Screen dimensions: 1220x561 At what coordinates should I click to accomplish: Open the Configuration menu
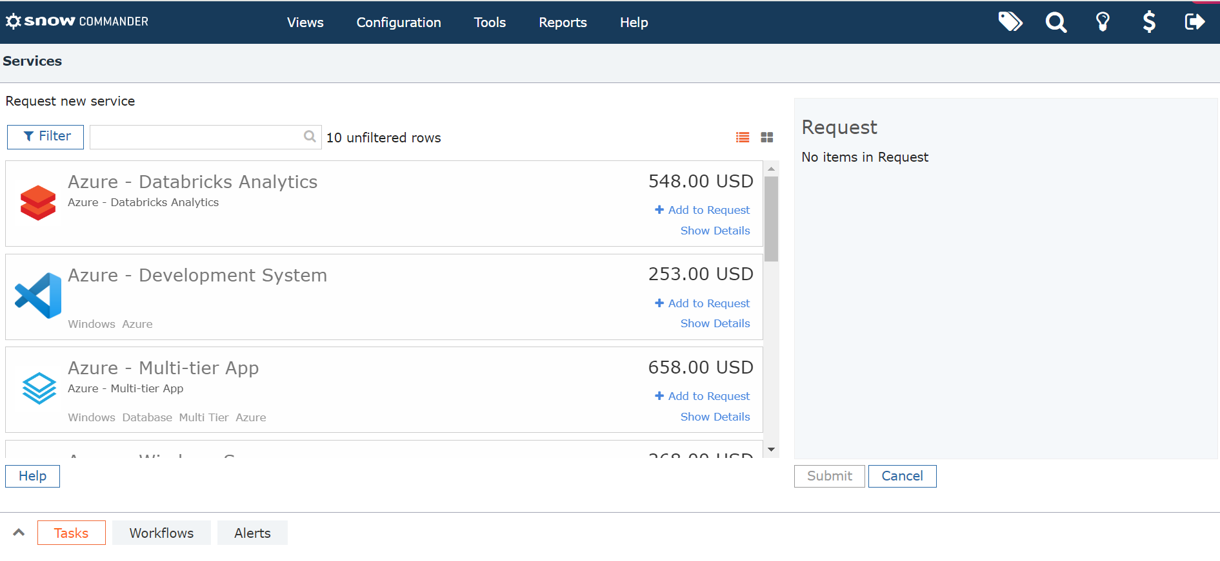(x=398, y=23)
